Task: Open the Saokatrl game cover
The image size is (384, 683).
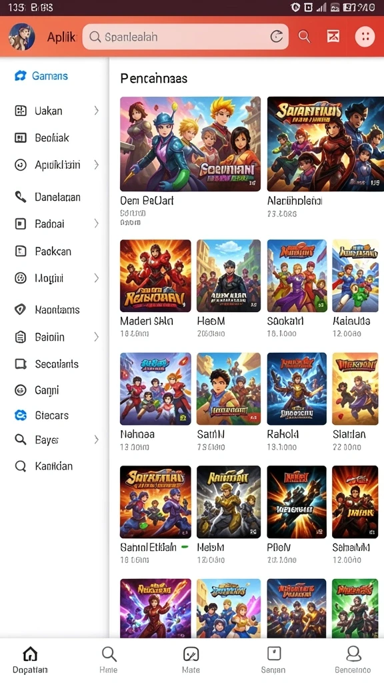Action: click(297, 275)
